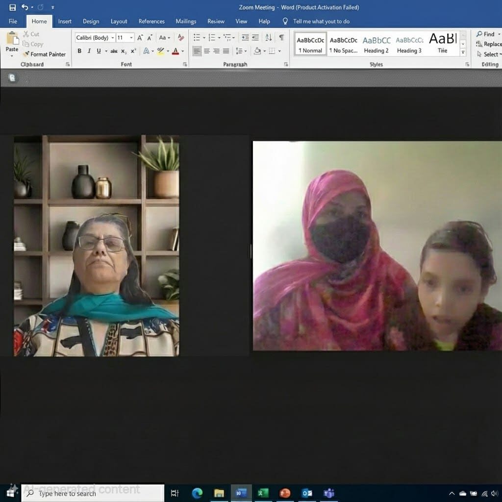
Task: Click the Windows taskbar search box
Action: pyautogui.click(x=93, y=493)
